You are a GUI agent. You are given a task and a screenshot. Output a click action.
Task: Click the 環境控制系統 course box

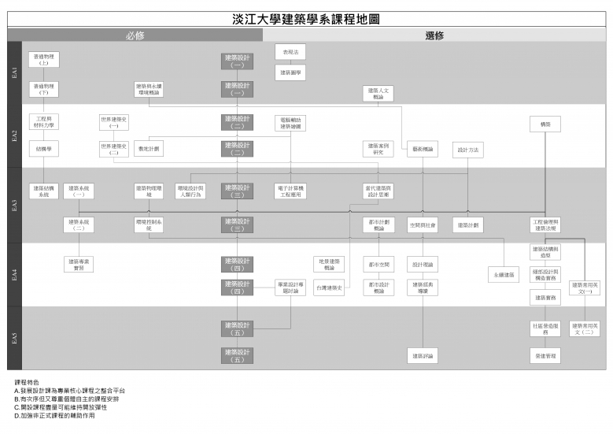pos(149,224)
